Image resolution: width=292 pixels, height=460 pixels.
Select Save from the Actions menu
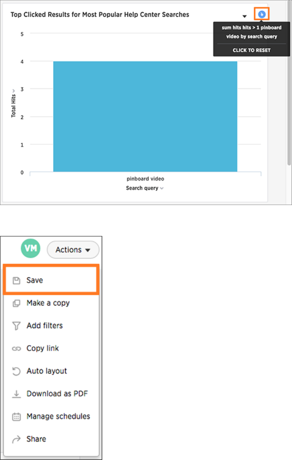click(51, 280)
